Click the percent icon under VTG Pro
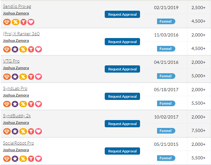Screen dimensions: 211x165 [x=23, y=77]
